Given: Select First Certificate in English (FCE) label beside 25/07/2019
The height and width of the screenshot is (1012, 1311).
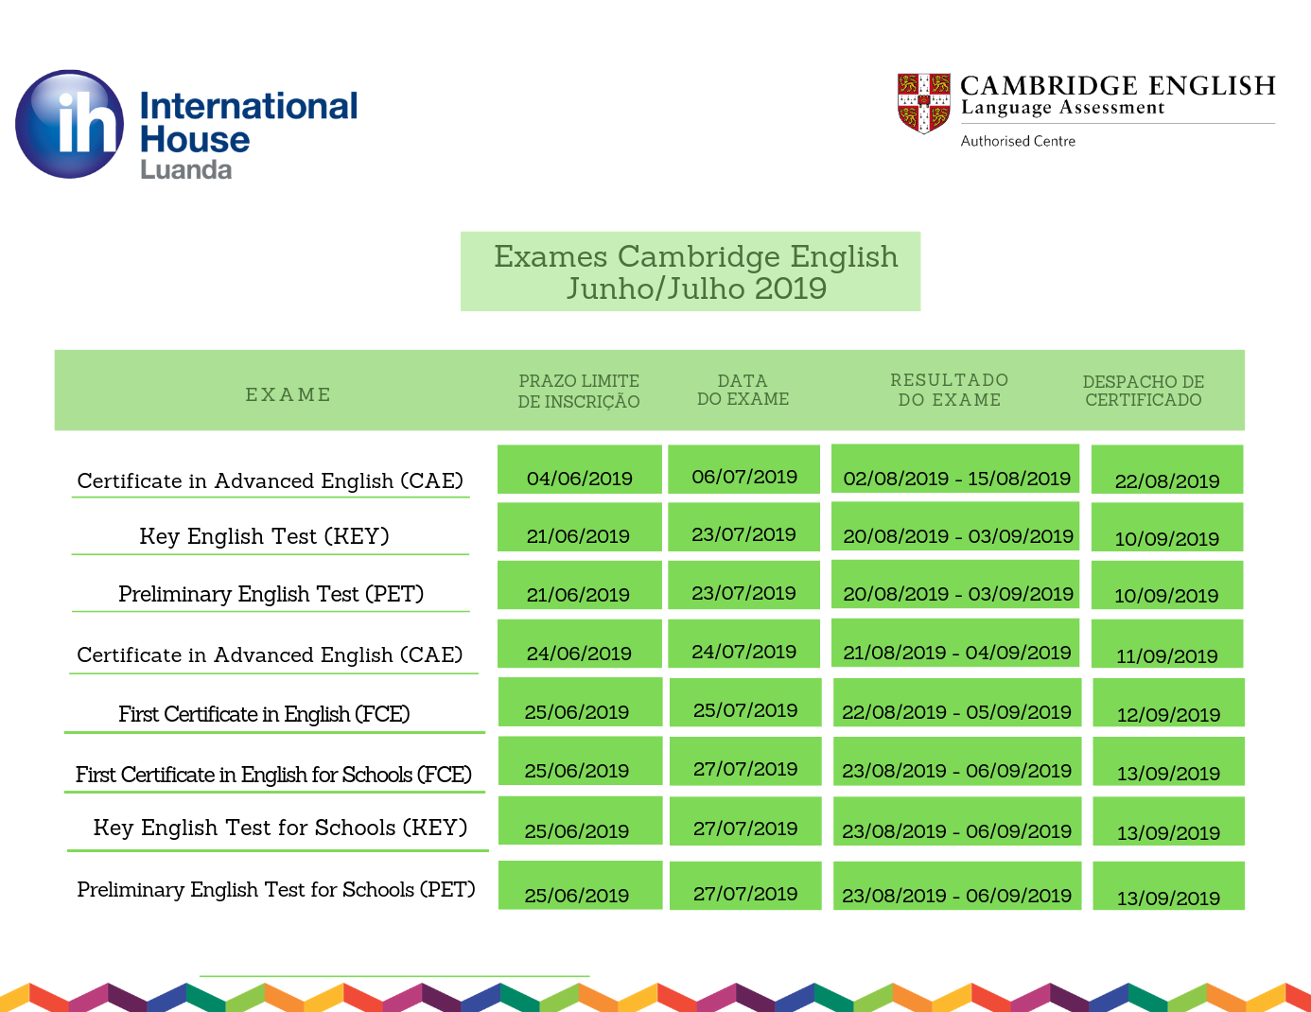Looking at the screenshot, I should 265,714.
